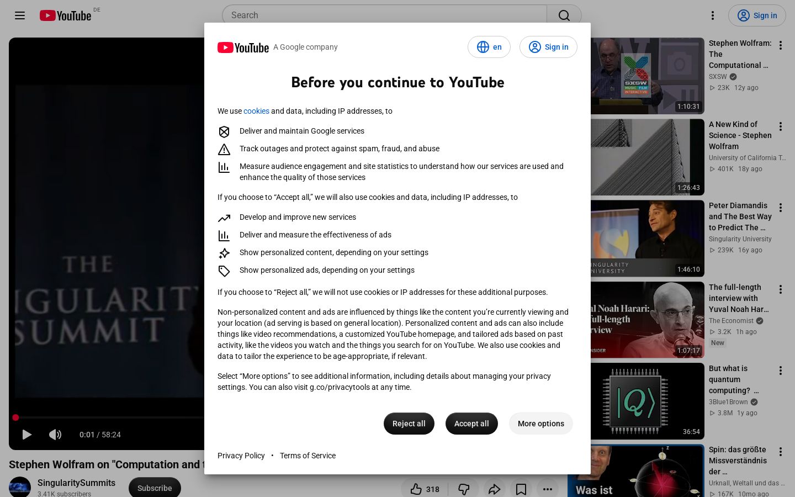Screen dimensions: 795x497
Task: Click Sign in in the page header
Action: (x=757, y=15)
